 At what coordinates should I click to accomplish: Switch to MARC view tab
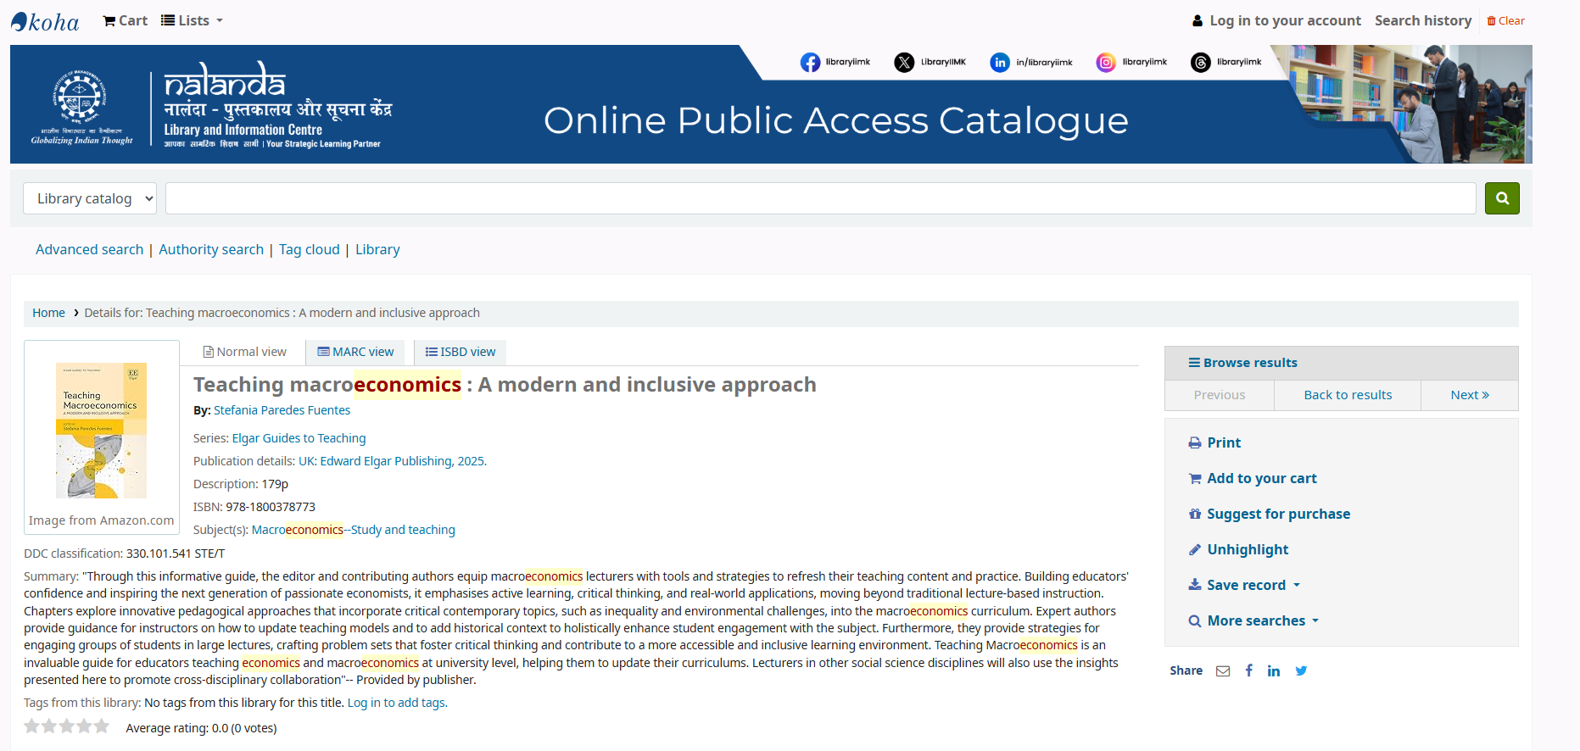pos(355,353)
